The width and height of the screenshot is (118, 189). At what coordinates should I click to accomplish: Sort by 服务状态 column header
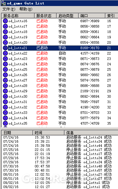pyautogui.click(x=45, y=16)
